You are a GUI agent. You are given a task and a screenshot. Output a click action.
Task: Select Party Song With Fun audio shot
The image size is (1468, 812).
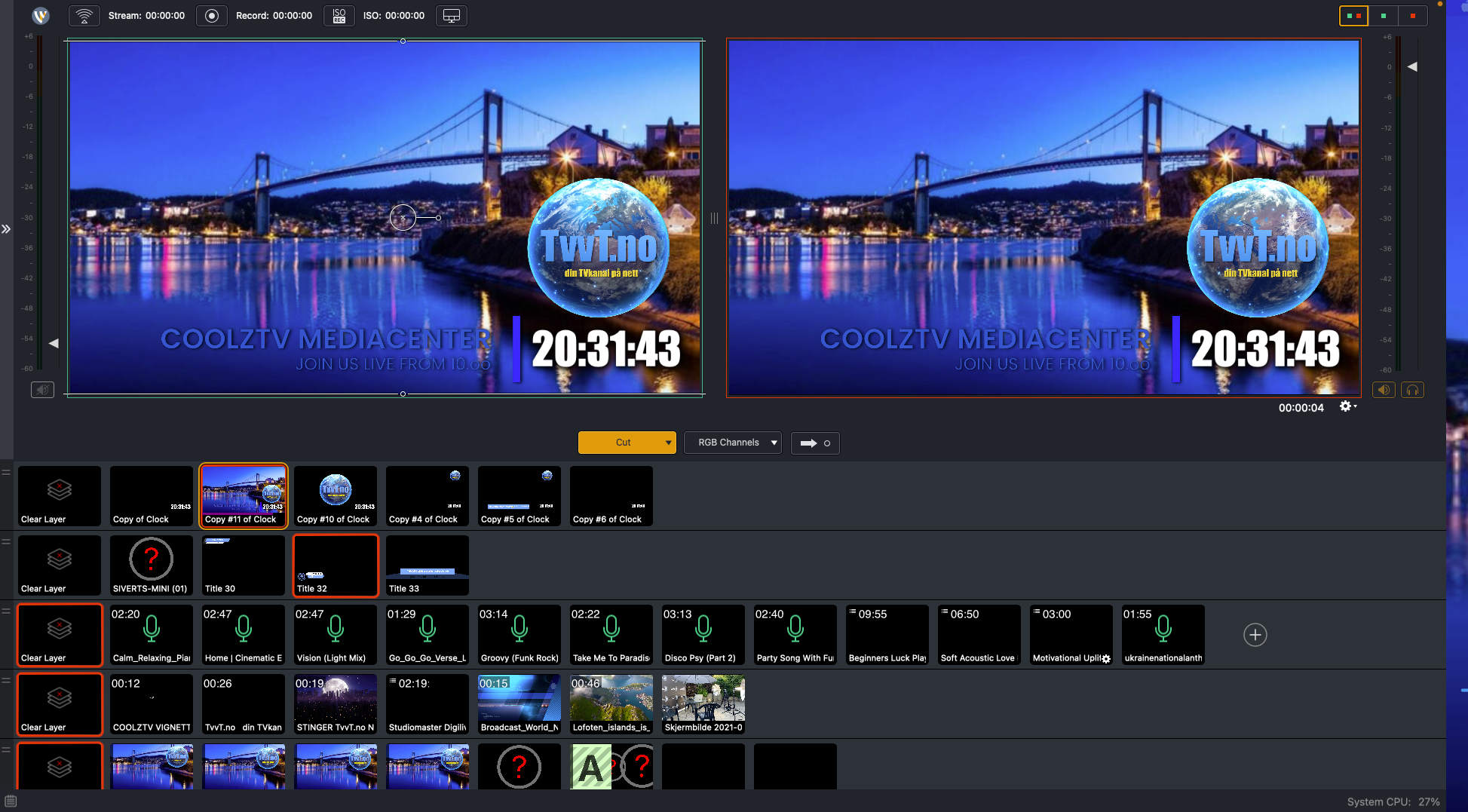pyautogui.click(x=795, y=635)
